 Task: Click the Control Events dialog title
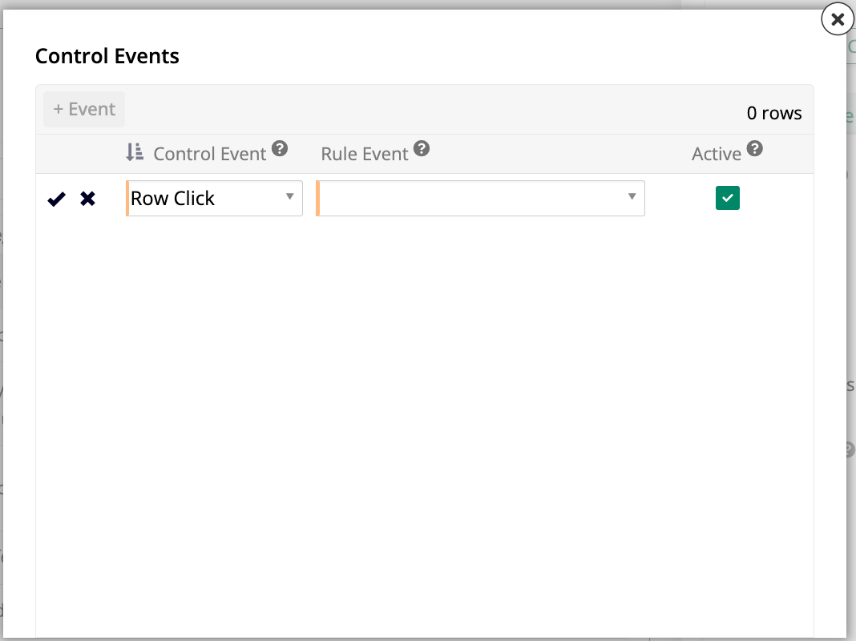107,56
